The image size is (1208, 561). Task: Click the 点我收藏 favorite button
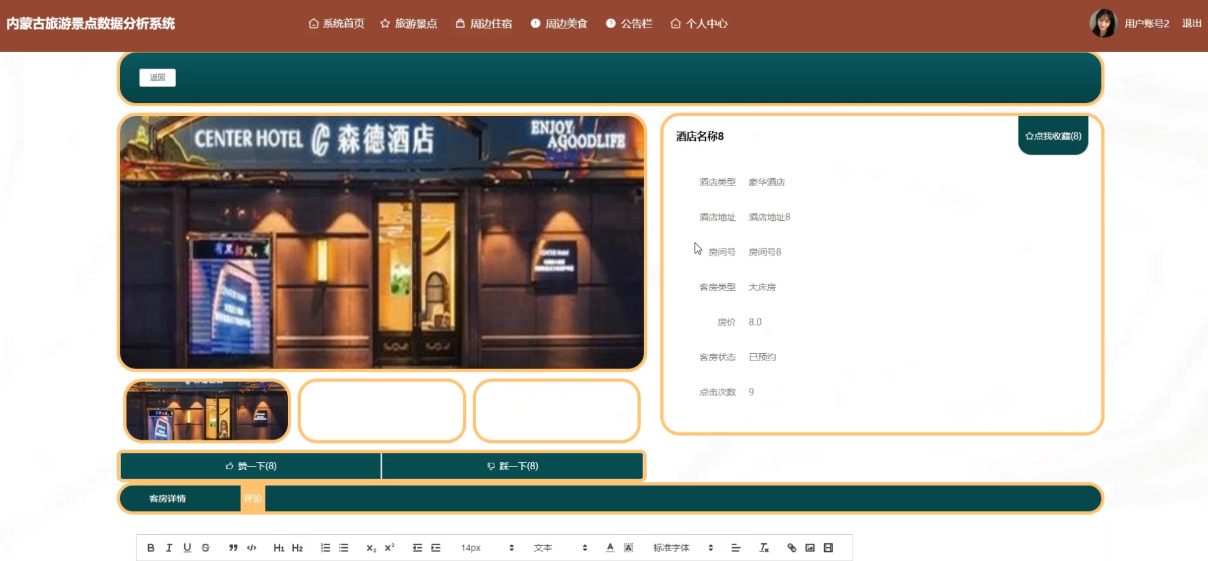click(x=1053, y=136)
